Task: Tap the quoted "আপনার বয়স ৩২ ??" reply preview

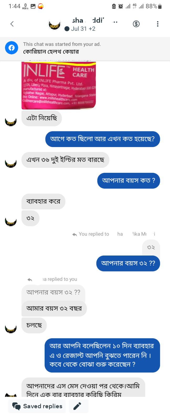Action: [53, 293]
